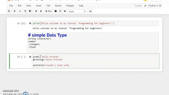The image size is (169, 95).
Task: Move selected cell down arrow
Action: click(41, 11)
